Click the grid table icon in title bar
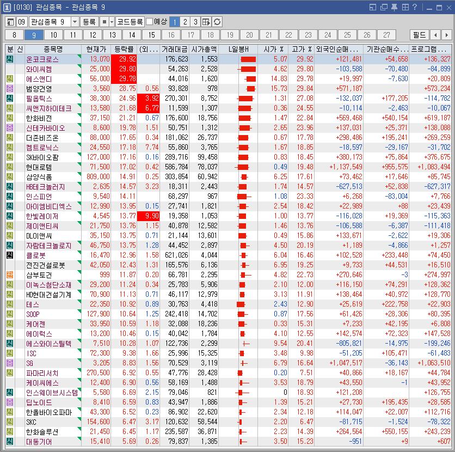455x452 pixels. [x=405, y=7]
